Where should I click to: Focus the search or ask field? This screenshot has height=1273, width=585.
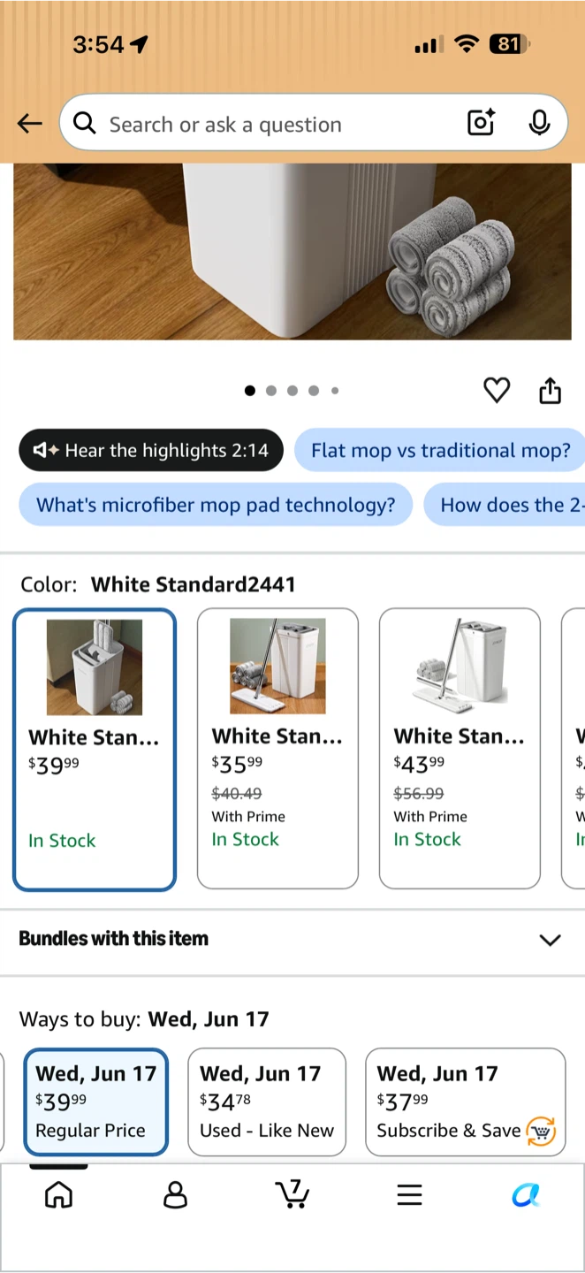coord(314,123)
